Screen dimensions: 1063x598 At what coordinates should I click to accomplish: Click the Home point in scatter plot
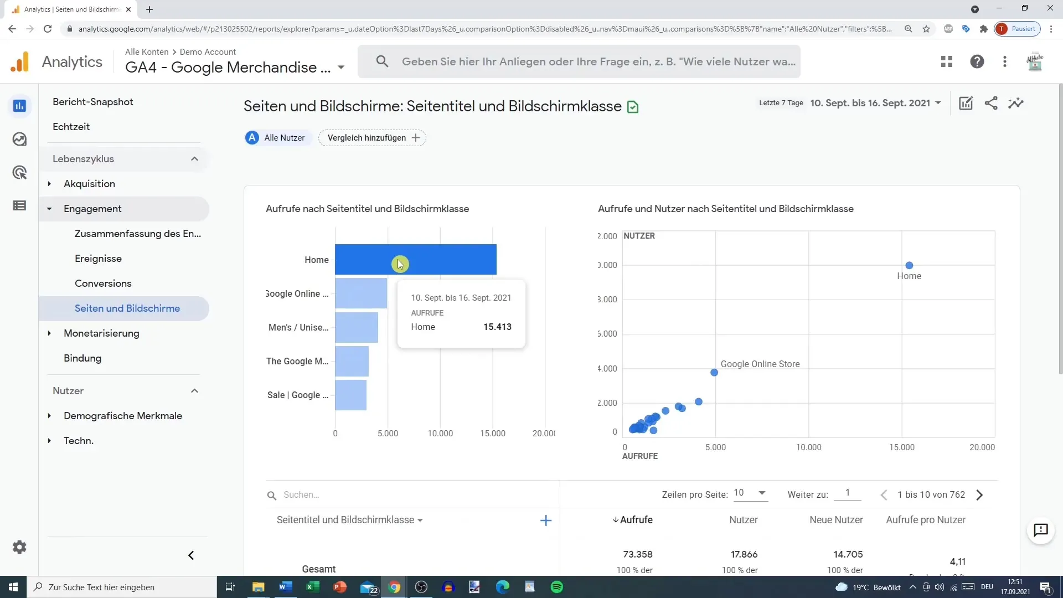(x=909, y=265)
